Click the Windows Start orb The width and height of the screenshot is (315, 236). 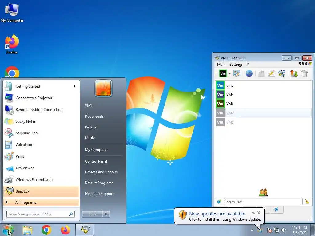click(x=8, y=230)
